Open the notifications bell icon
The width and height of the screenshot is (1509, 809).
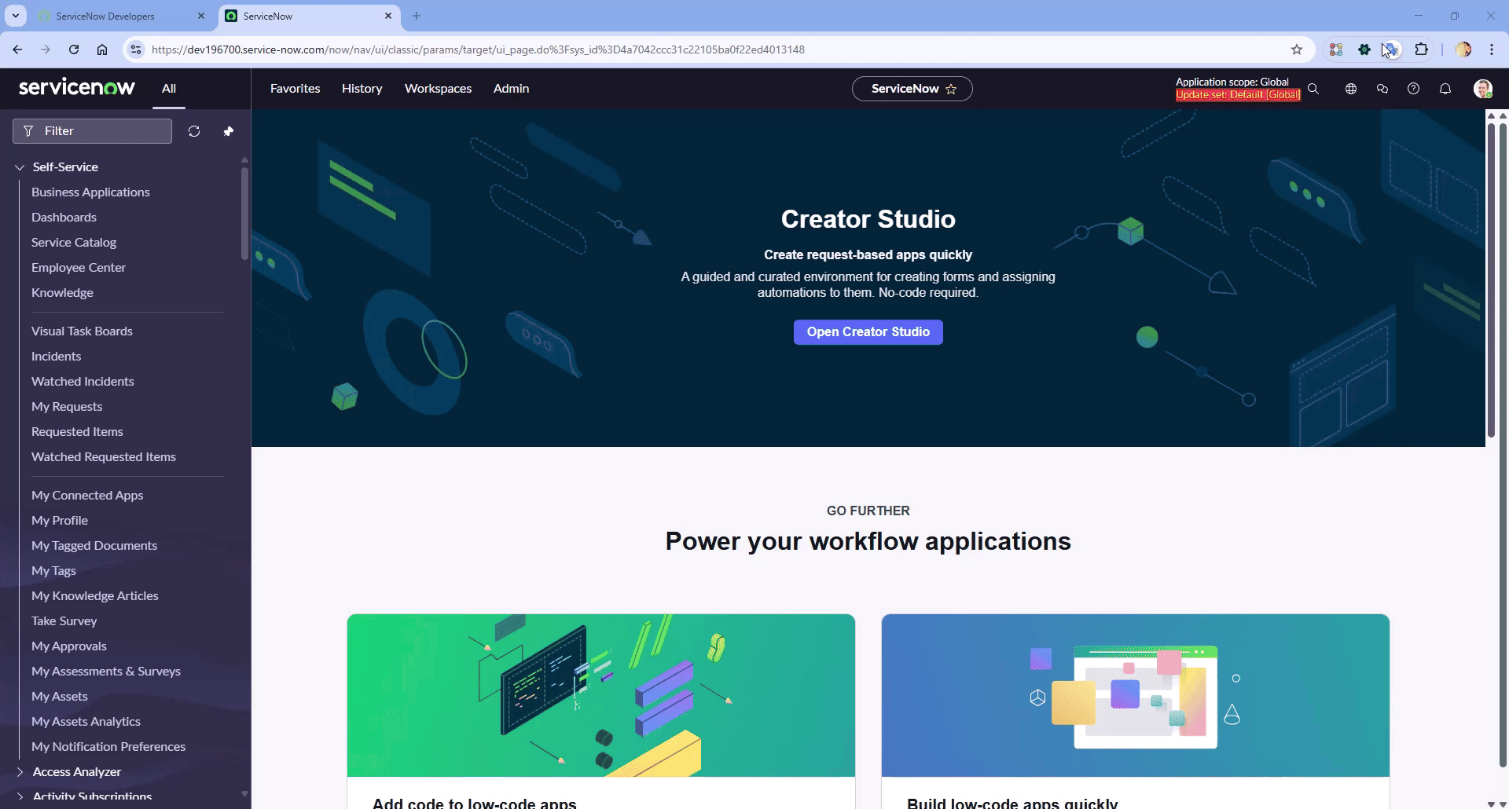pos(1445,89)
